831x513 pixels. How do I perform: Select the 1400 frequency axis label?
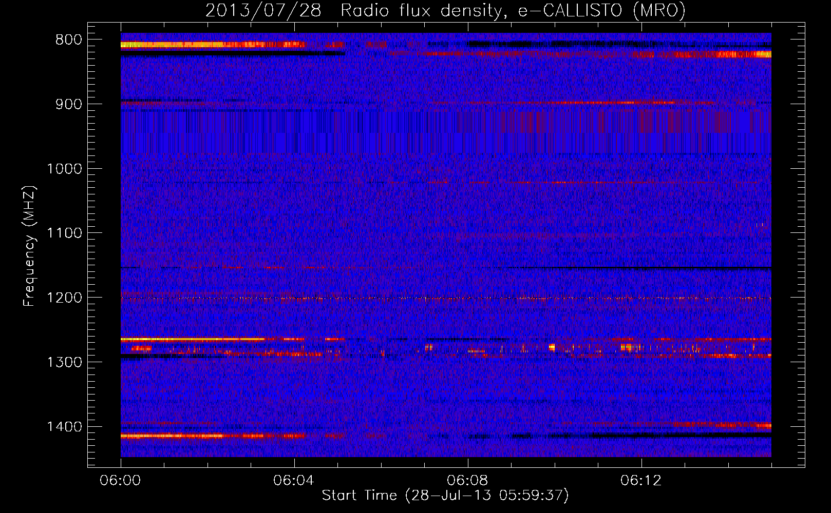pyautogui.click(x=64, y=427)
